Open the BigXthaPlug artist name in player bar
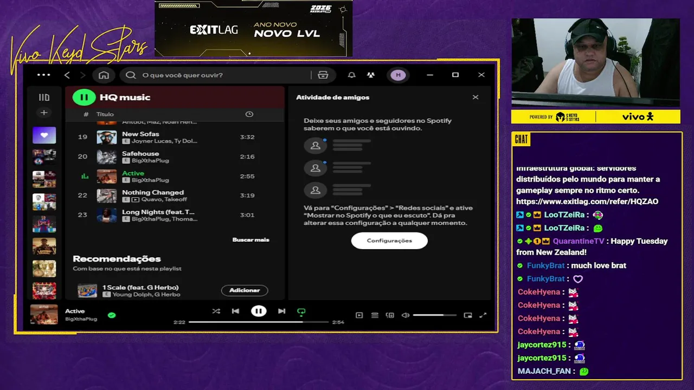Viewport: 694px width, 390px height. [x=81, y=319]
